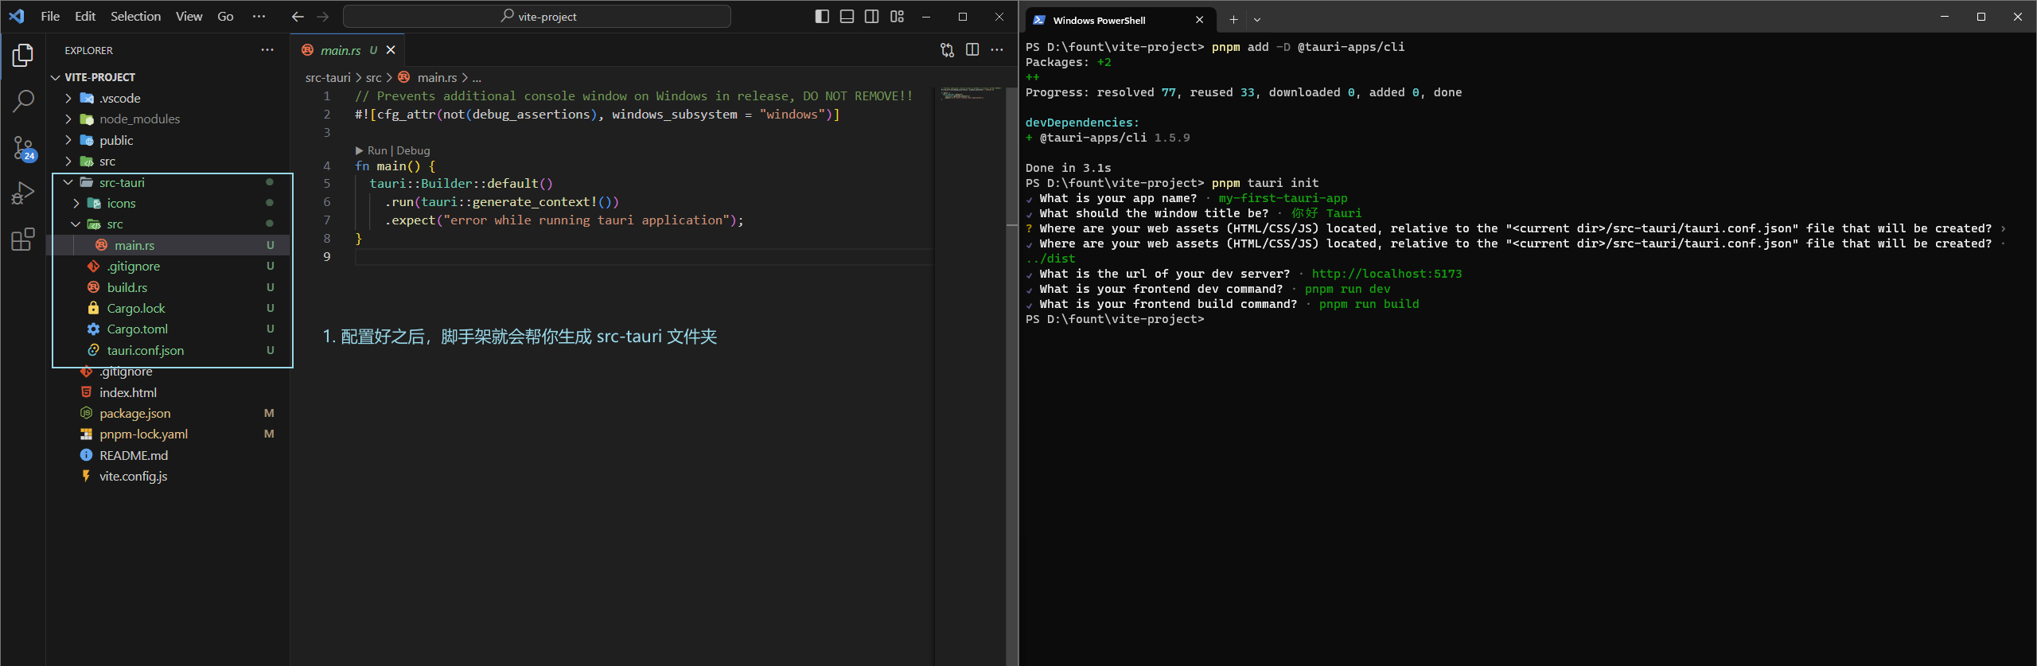This screenshot has width=2037, height=666.
Task: Open pnpm-lock.yaml file
Action: coord(169,434)
